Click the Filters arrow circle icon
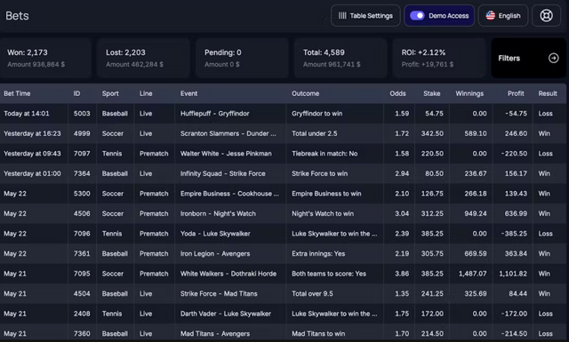The image size is (569, 342). coord(553,58)
